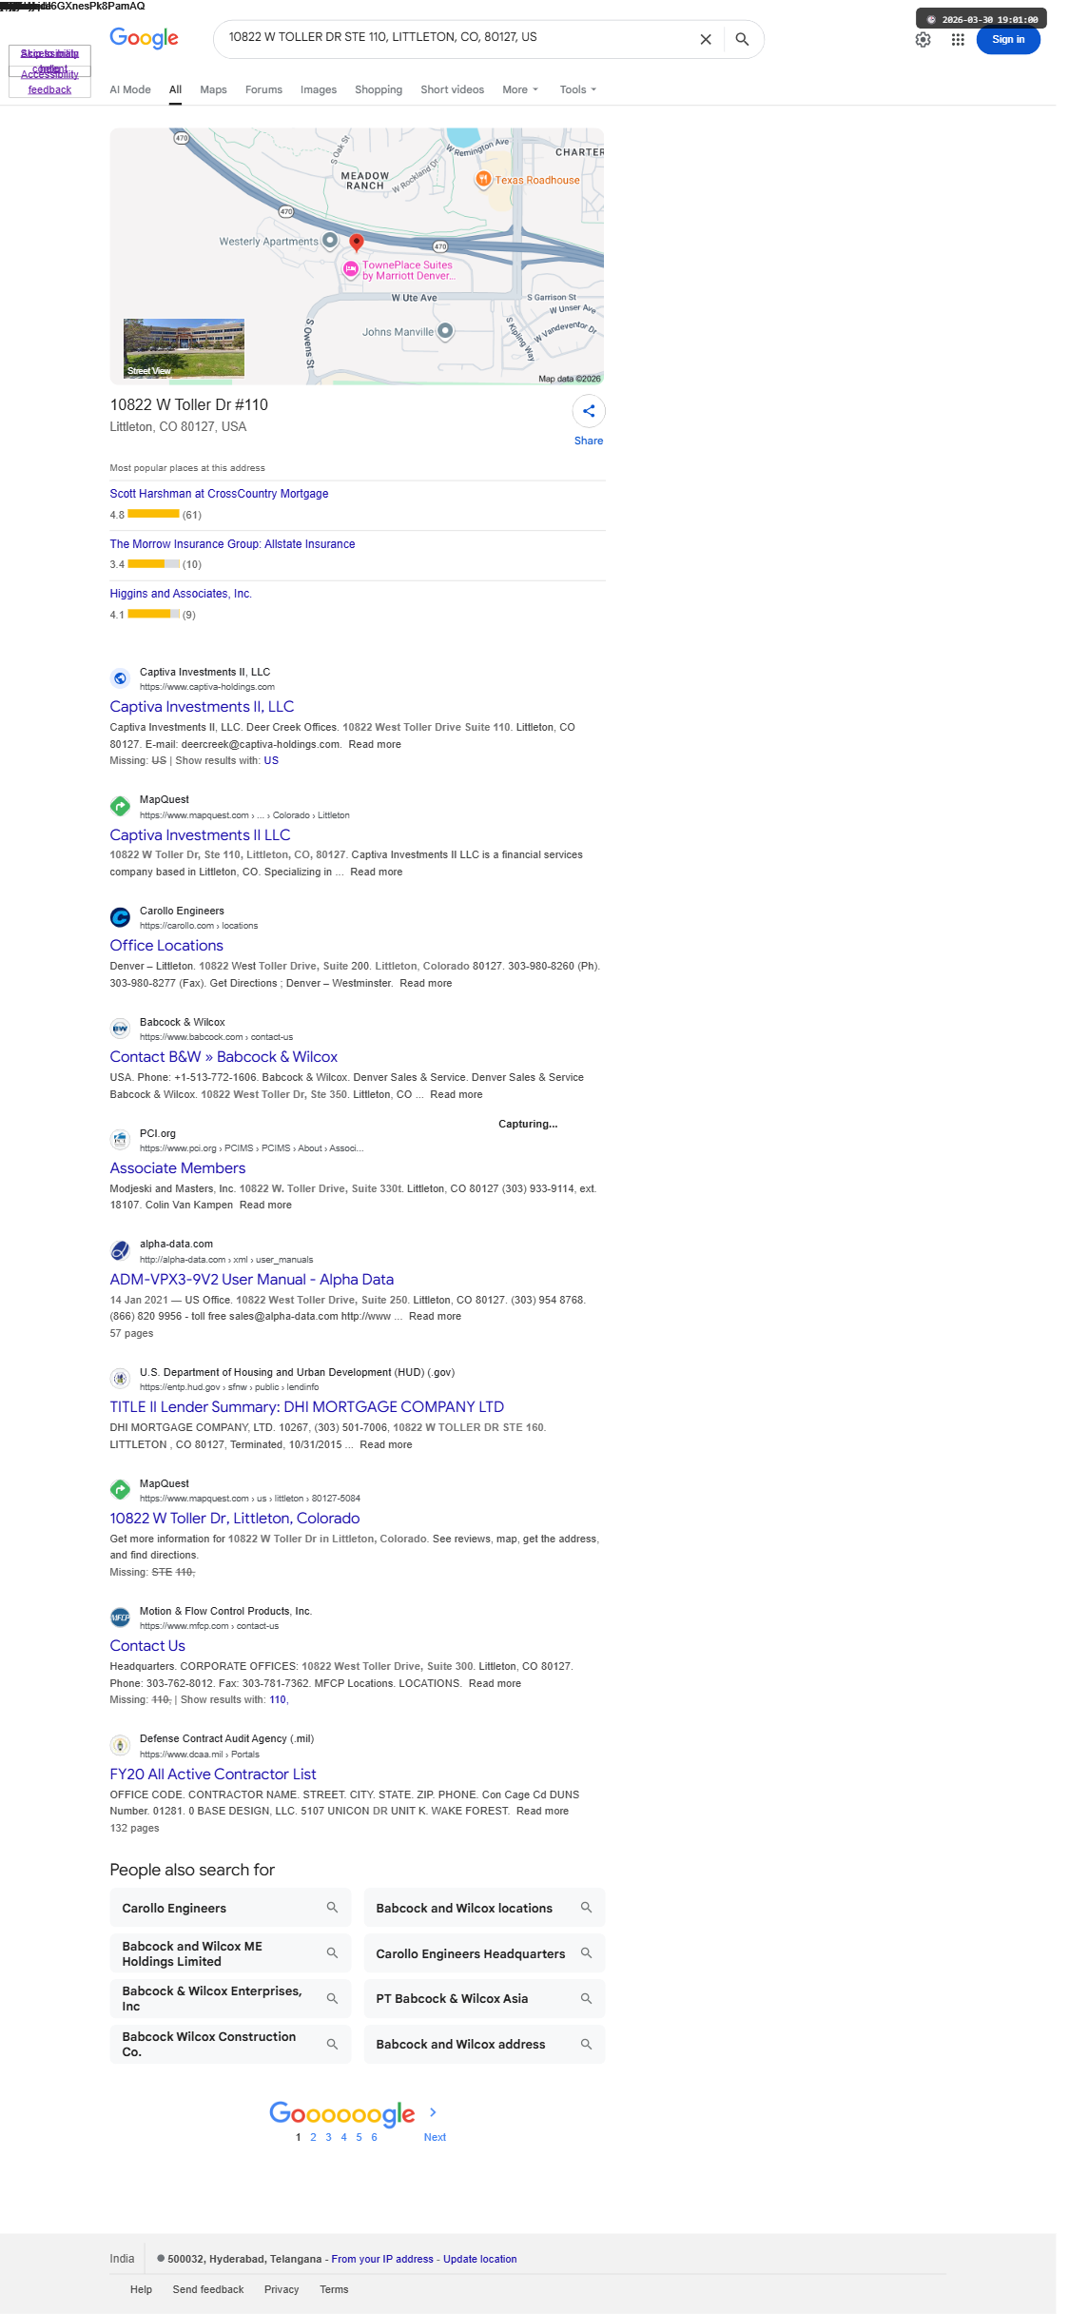Click the TownePlace Suites hotel marker
Screen dimensions: 1069x2314
[x=351, y=269]
